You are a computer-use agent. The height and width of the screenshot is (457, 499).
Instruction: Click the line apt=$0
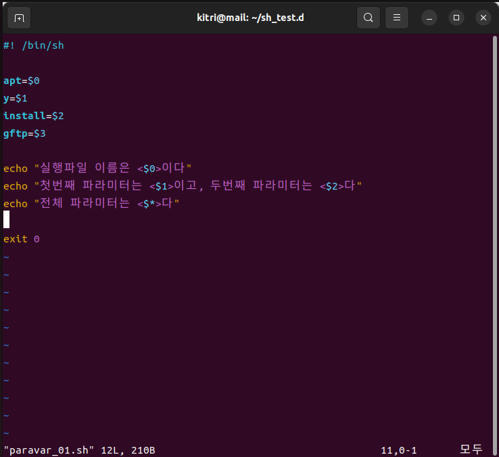click(x=22, y=81)
